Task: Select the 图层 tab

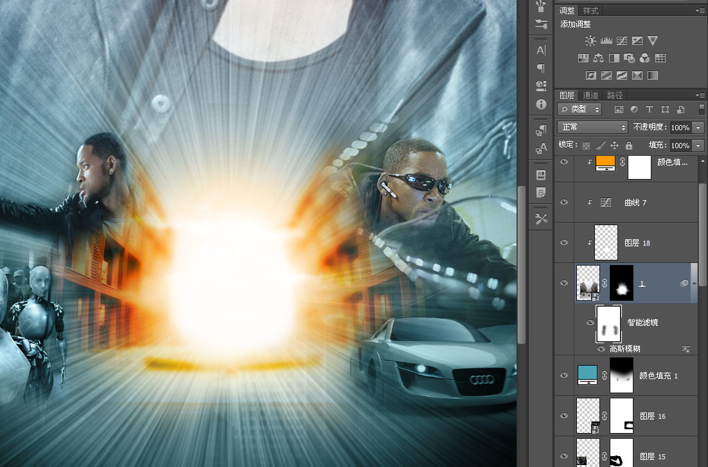Action: pyautogui.click(x=567, y=95)
